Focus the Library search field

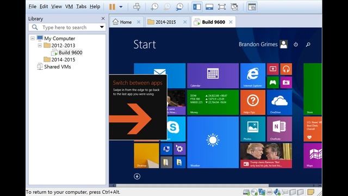67,27
